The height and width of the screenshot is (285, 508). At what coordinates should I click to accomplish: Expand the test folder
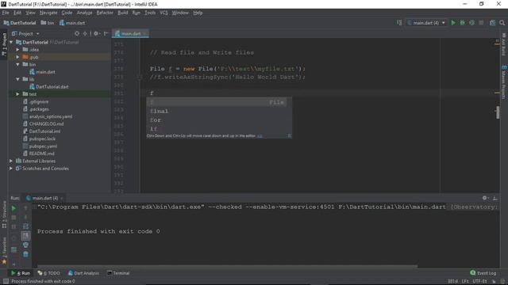click(x=17, y=94)
